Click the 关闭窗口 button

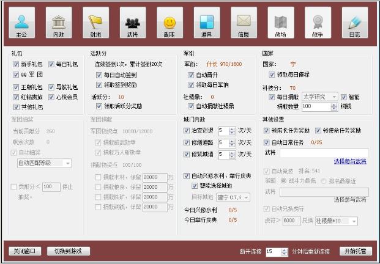(25, 251)
